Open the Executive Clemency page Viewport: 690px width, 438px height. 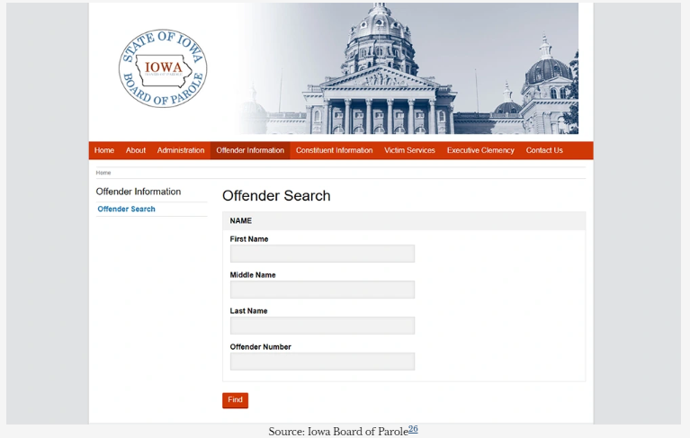[x=480, y=150]
